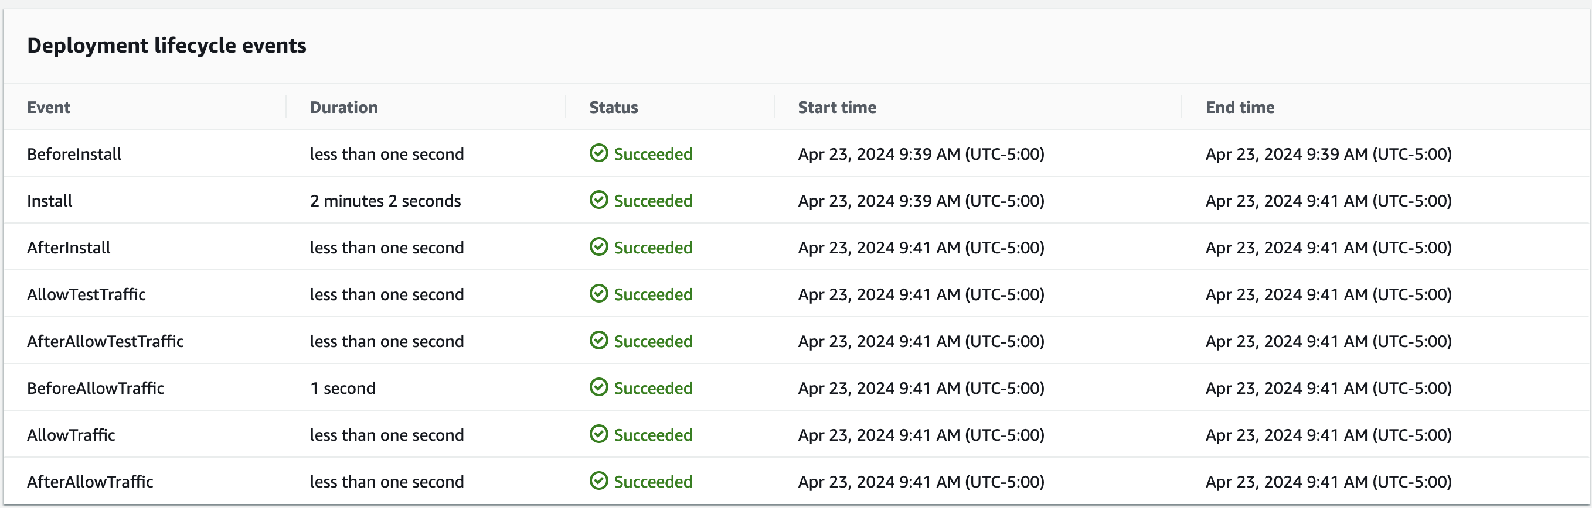
Task: Click AfterAllowTraffic 'less than one second' duration
Action: pos(387,482)
